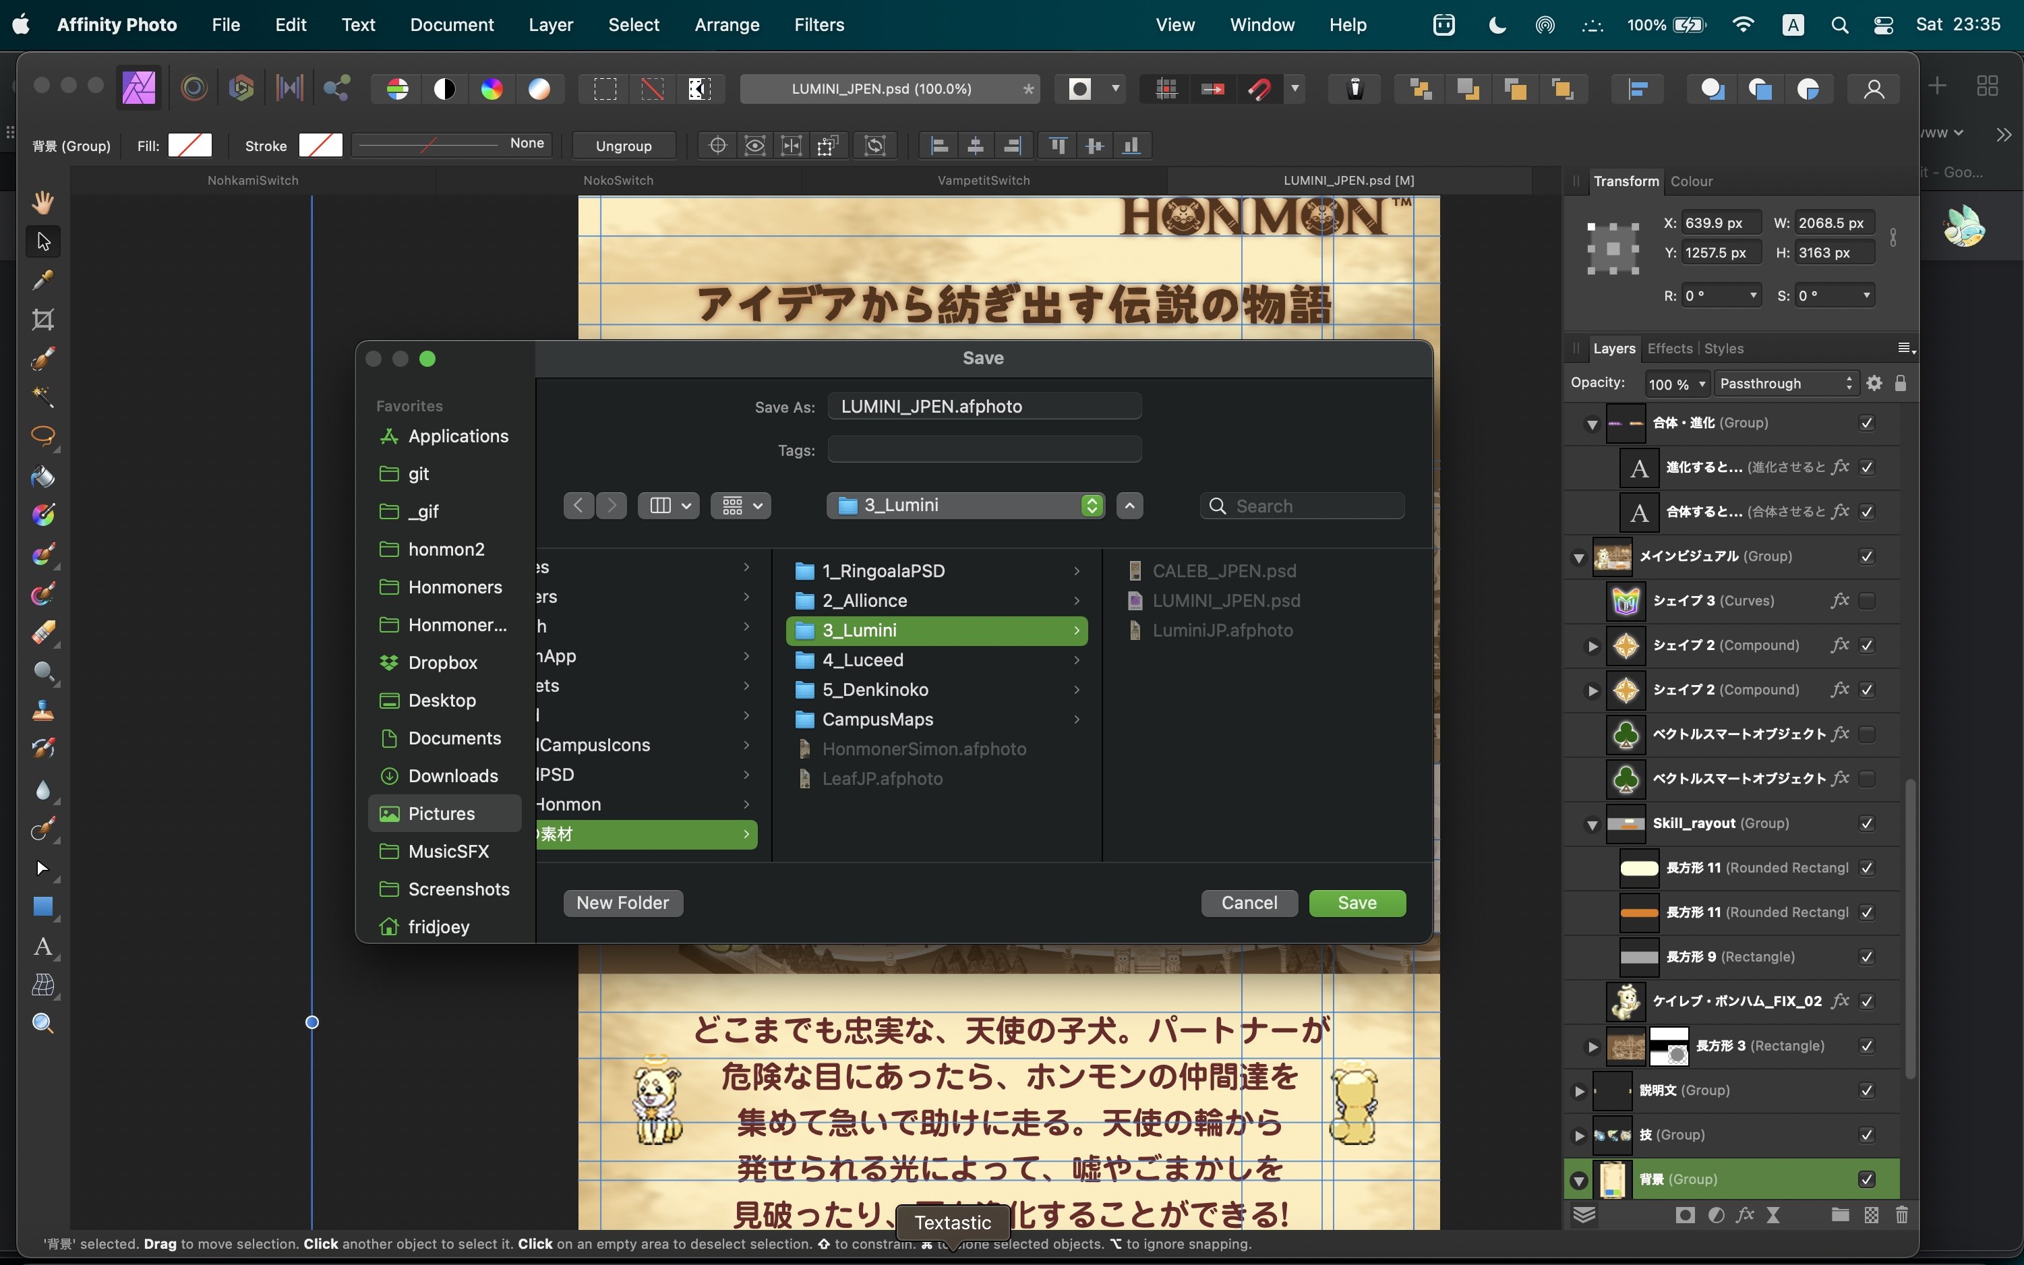Select the Clone stamp tool
The image size is (2024, 1265).
(x=42, y=711)
